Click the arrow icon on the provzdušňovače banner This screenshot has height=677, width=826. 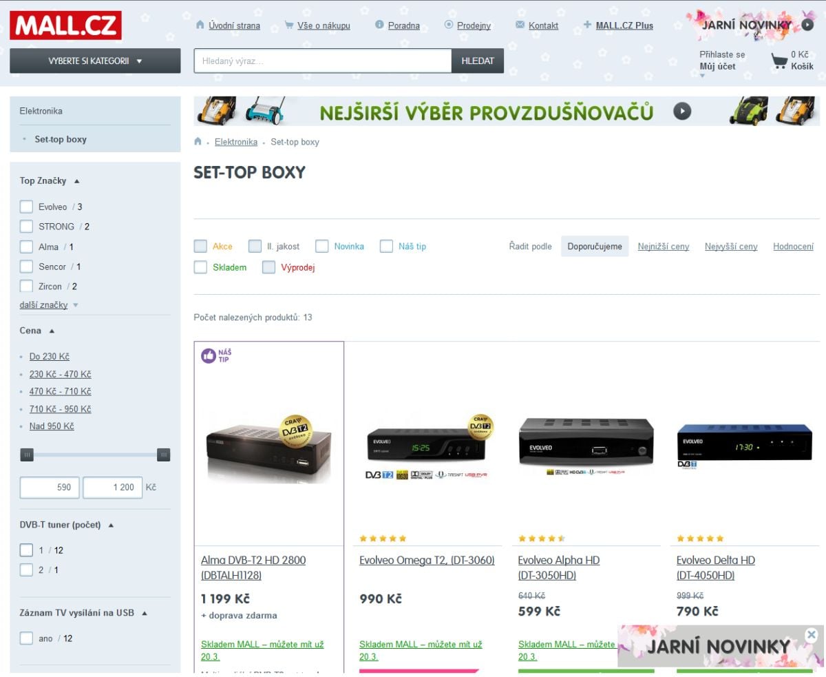(x=681, y=110)
